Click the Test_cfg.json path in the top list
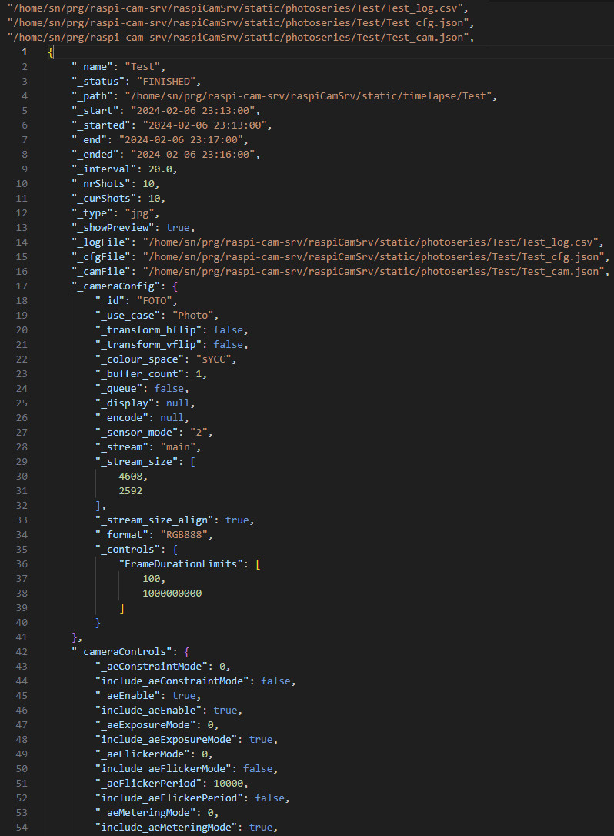The height and width of the screenshot is (836, 614). click(x=238, y=23)
